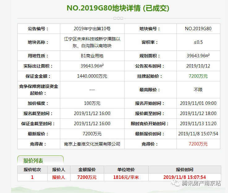Click the 报价人 column header
The width and height of the screenshot is (228, 193).
point(59,170)
